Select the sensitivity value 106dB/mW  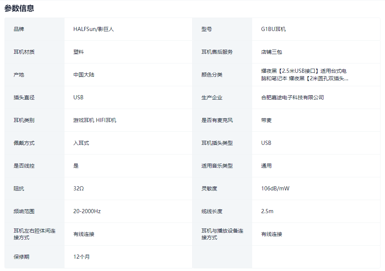[275, 189]
